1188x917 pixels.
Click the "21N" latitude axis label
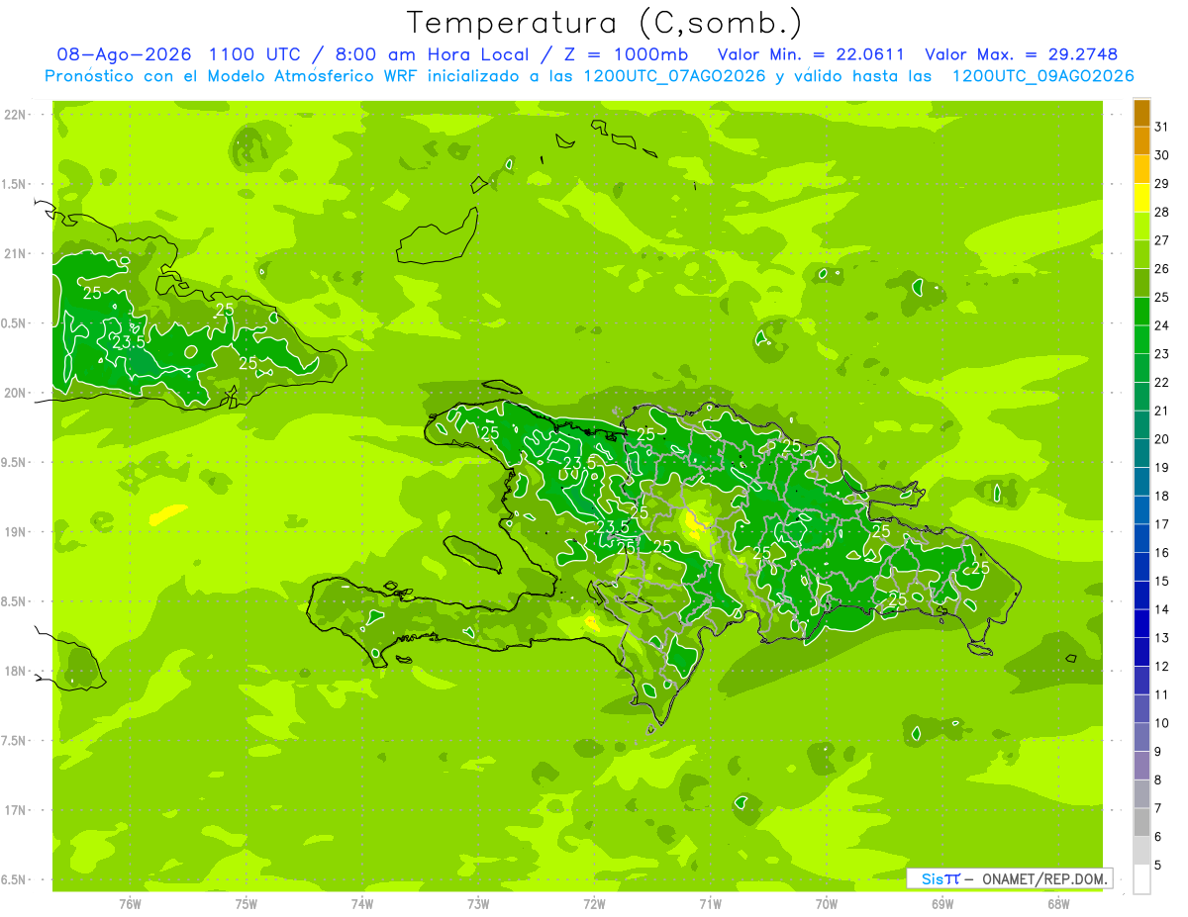(16, 254)
